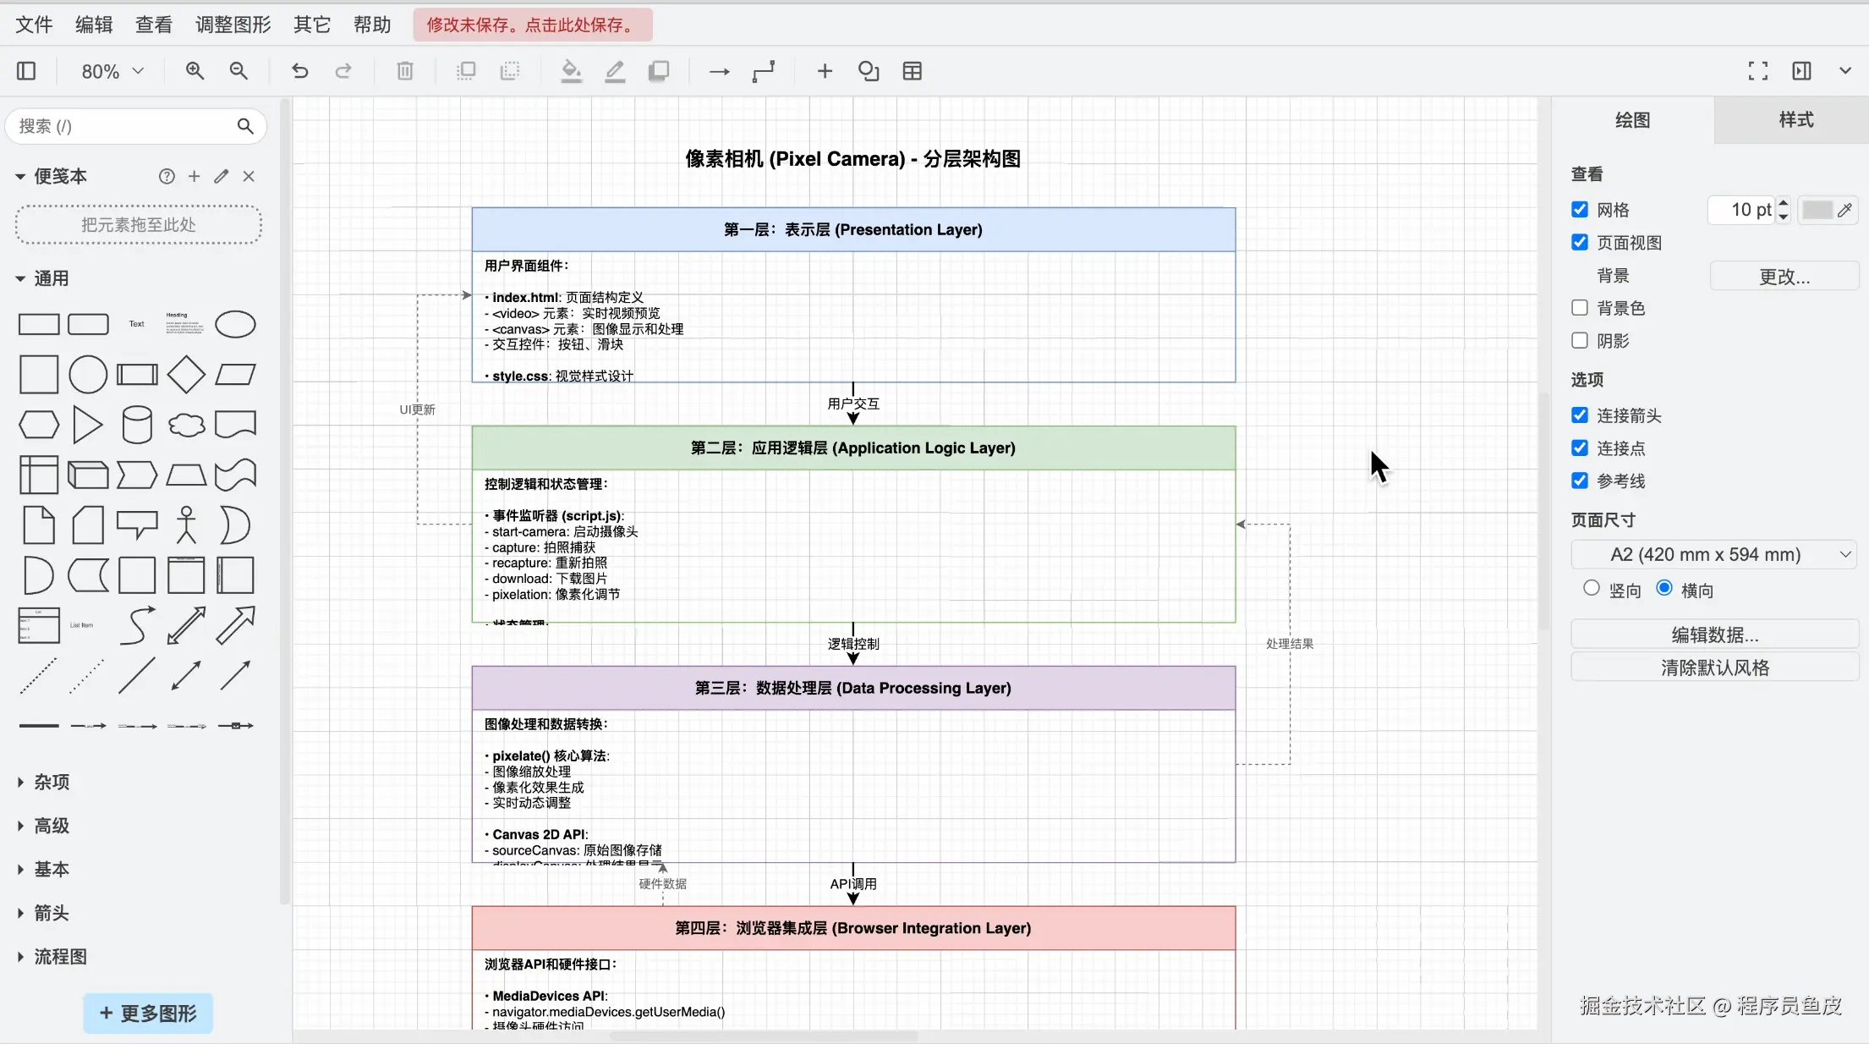Expand the 流程图 shape category

click(59, 956)
